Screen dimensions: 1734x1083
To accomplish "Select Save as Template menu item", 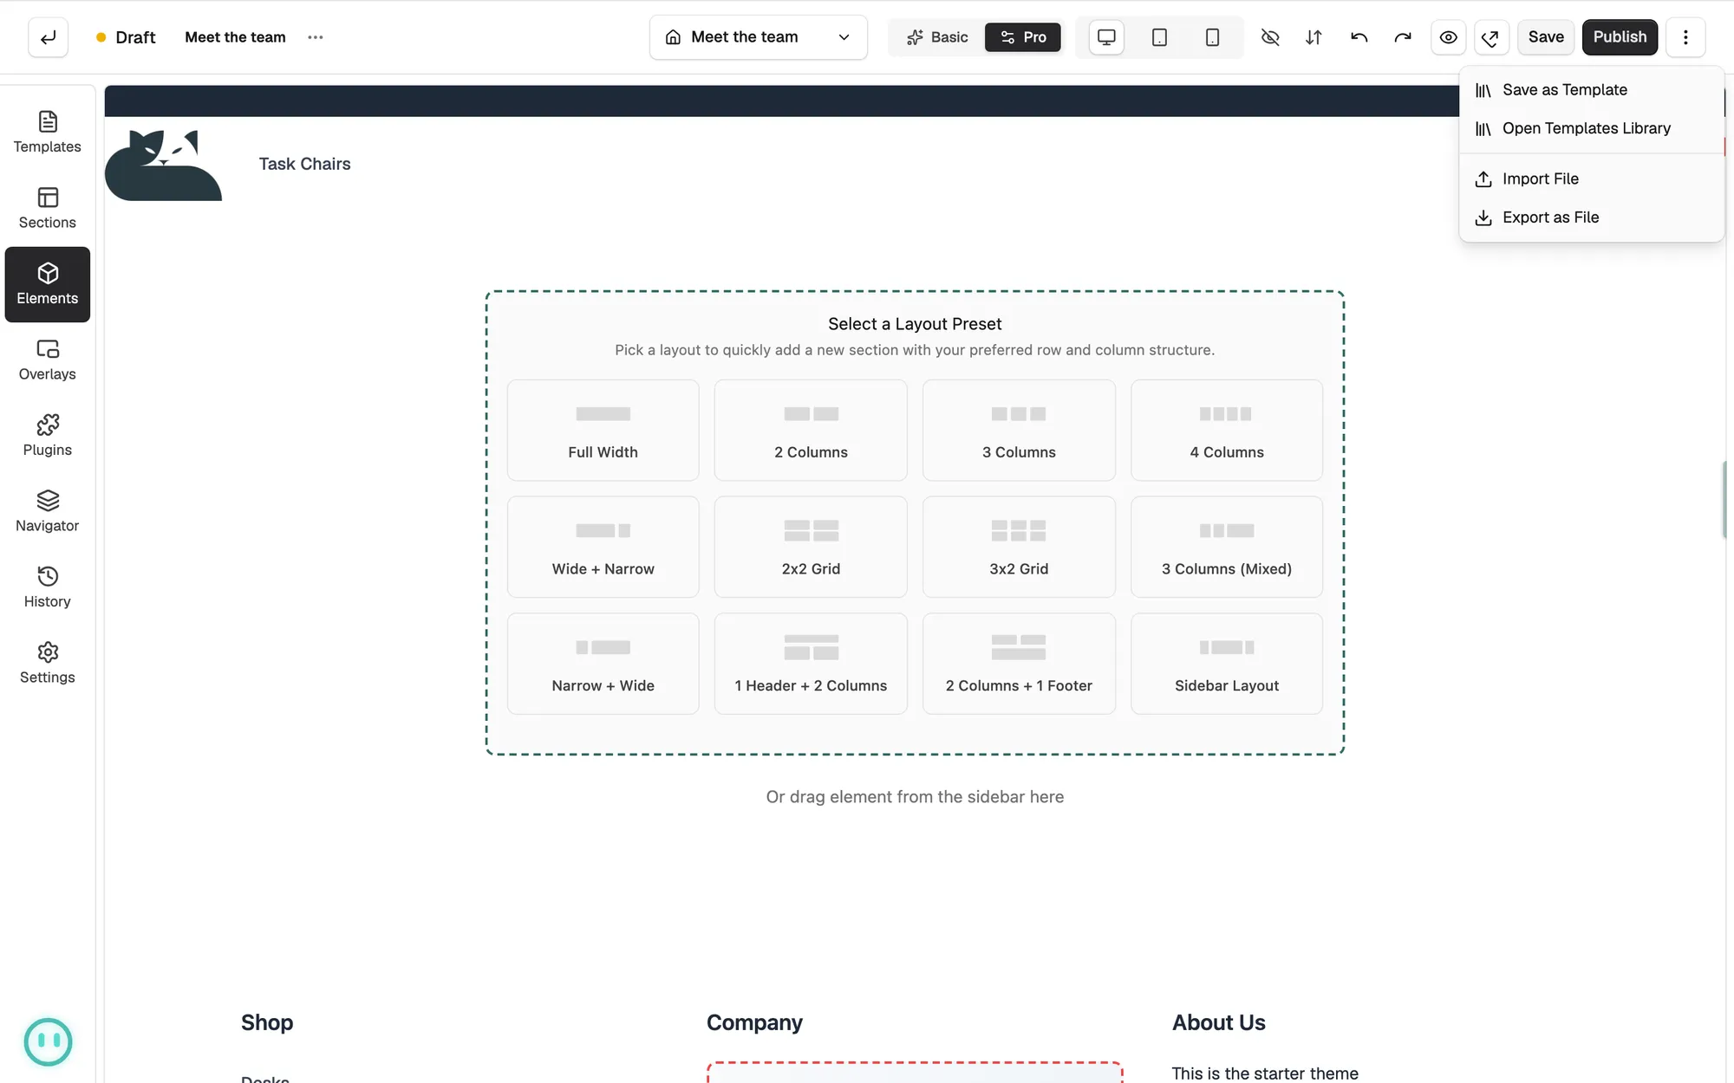I will (1591, 90).
